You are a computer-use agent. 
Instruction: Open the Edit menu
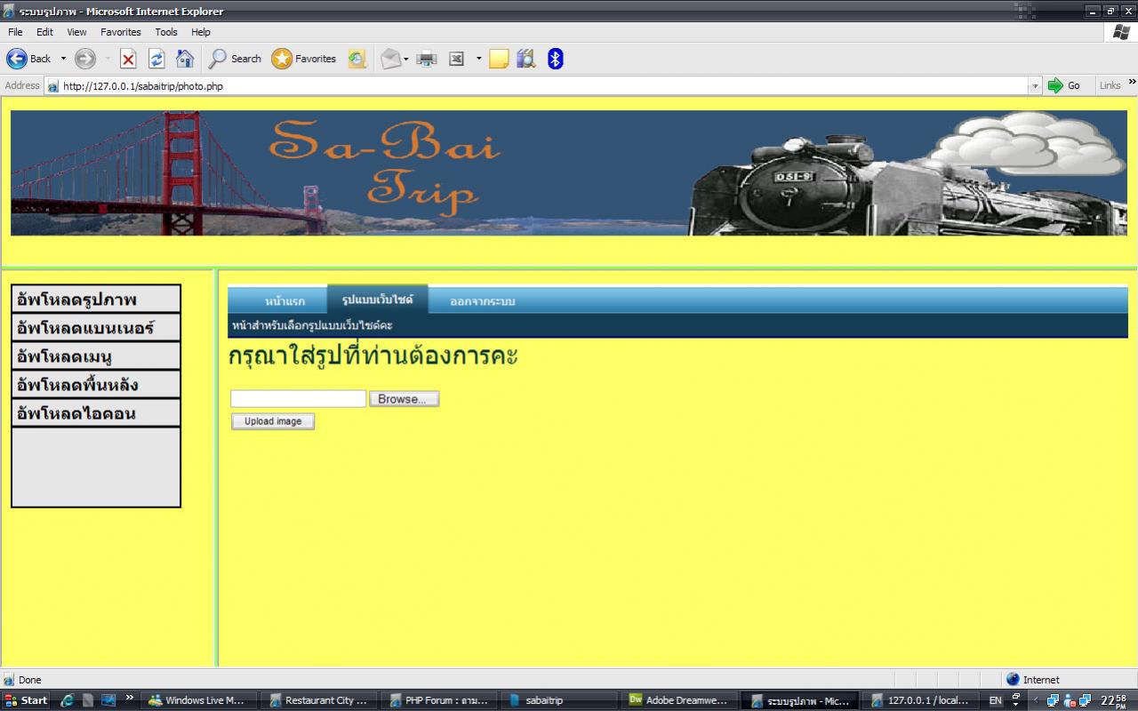click(44, 32)
